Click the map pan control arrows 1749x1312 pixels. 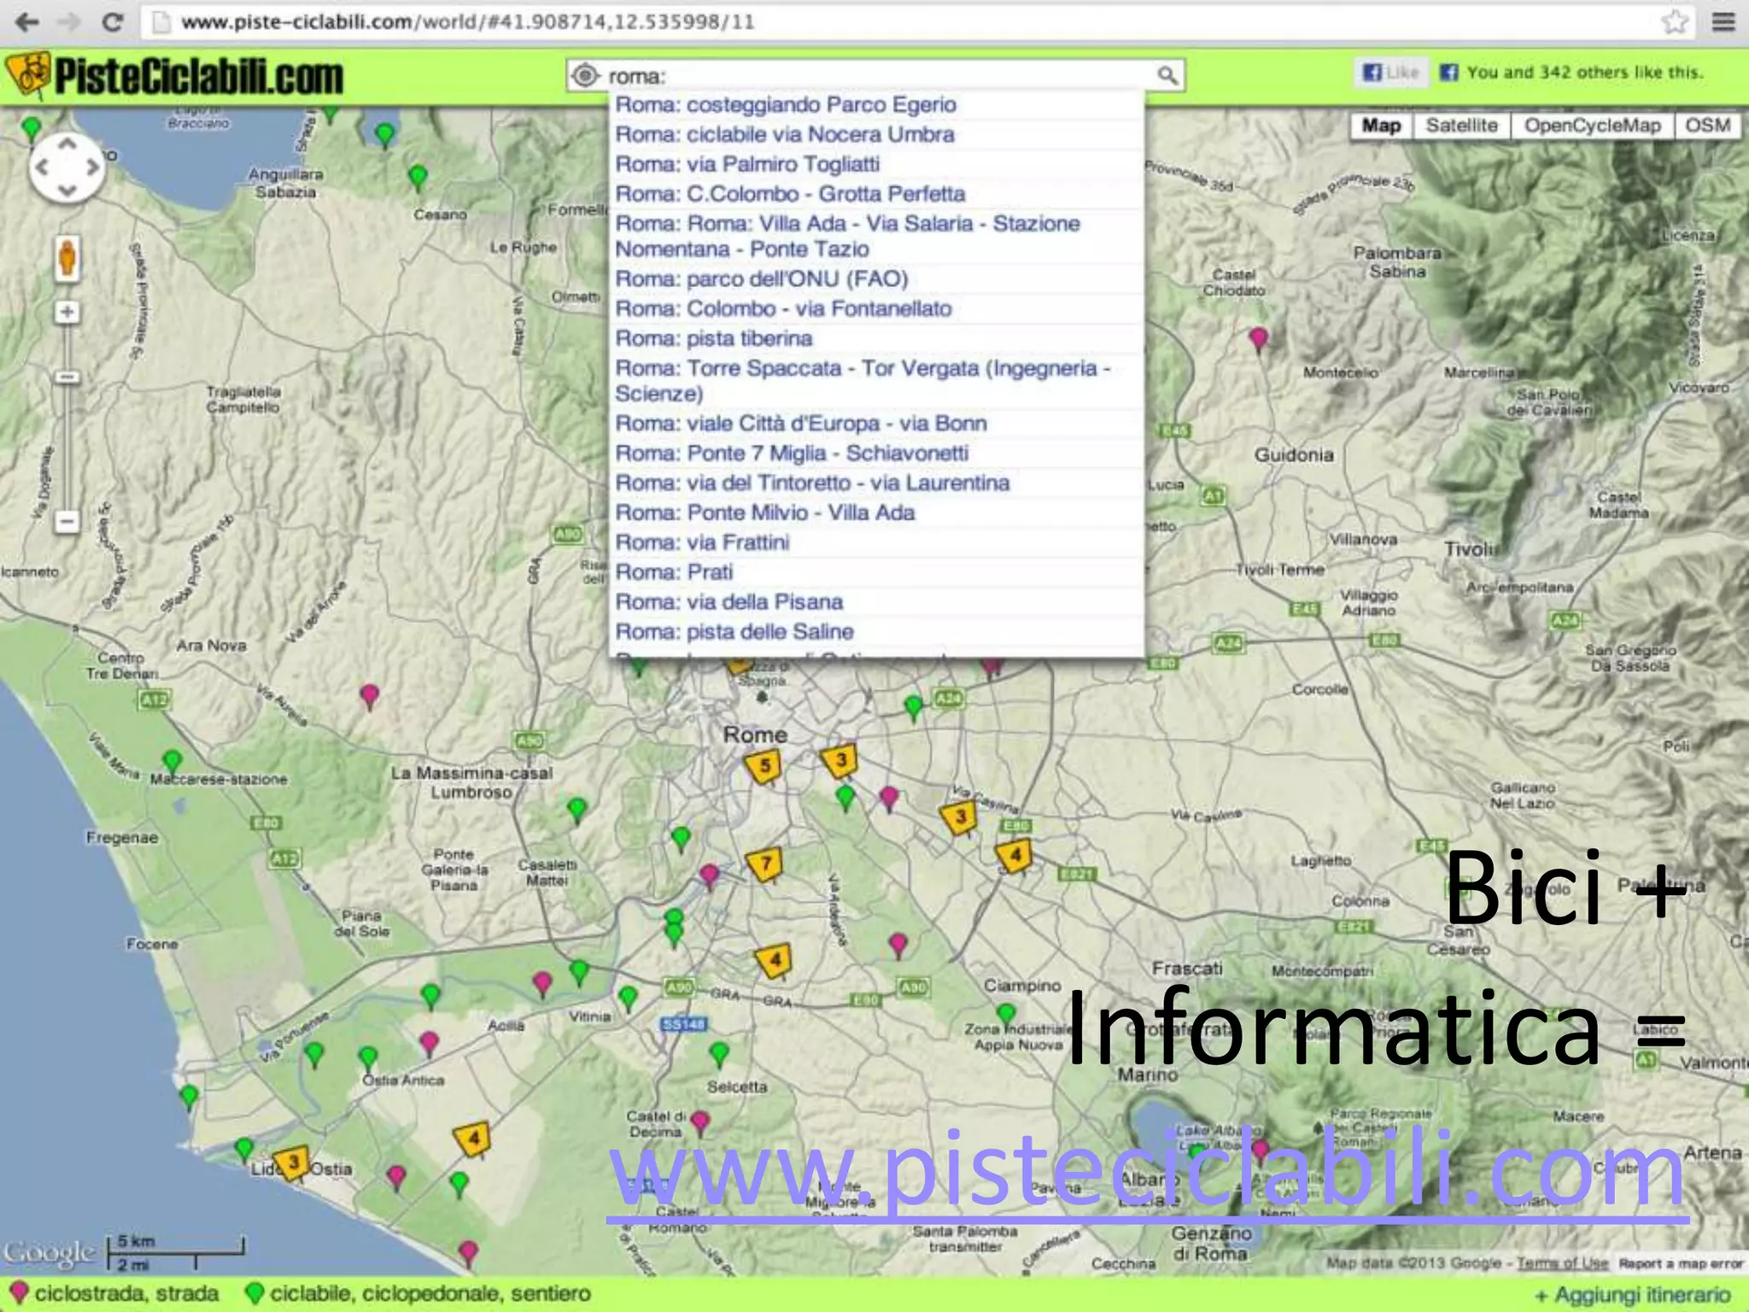tap(67, 167)
